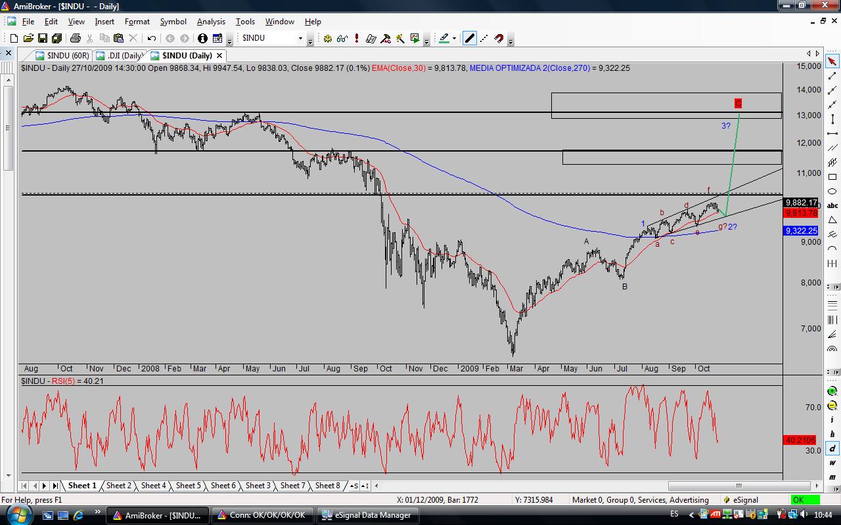Screen dimensions: 841x525
Task: Click the Zoom in magnifier icon
Action: click(x=832, y=390)
